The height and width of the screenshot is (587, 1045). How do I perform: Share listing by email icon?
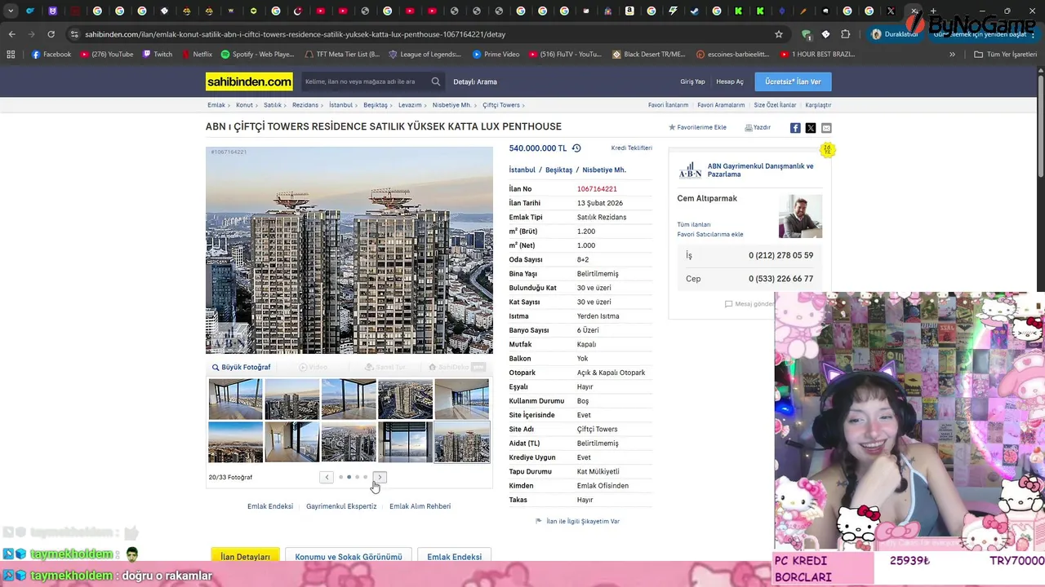click(826, 128)
